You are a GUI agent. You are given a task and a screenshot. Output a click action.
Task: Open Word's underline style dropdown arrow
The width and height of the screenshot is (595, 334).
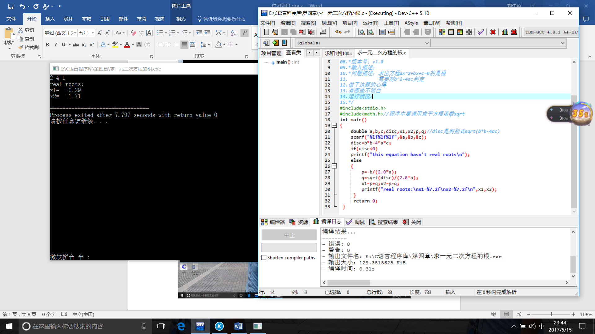[x=70, y=45]
